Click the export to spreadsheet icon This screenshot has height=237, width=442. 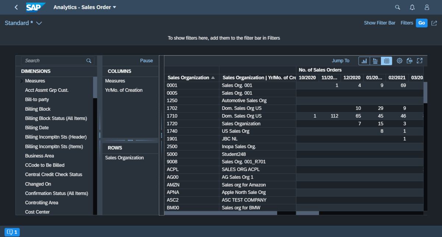(409, 61)
